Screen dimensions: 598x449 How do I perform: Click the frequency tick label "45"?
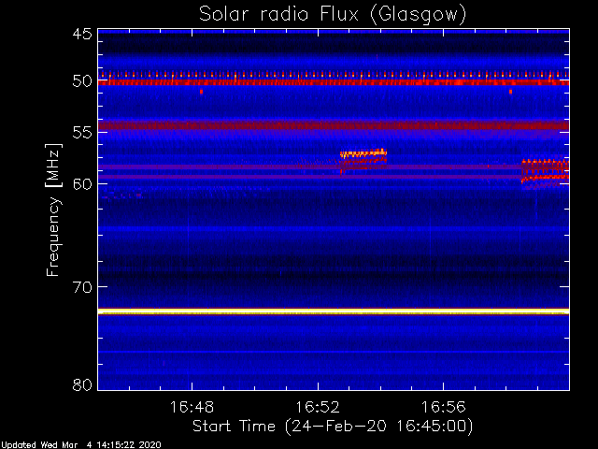(82, 34)
